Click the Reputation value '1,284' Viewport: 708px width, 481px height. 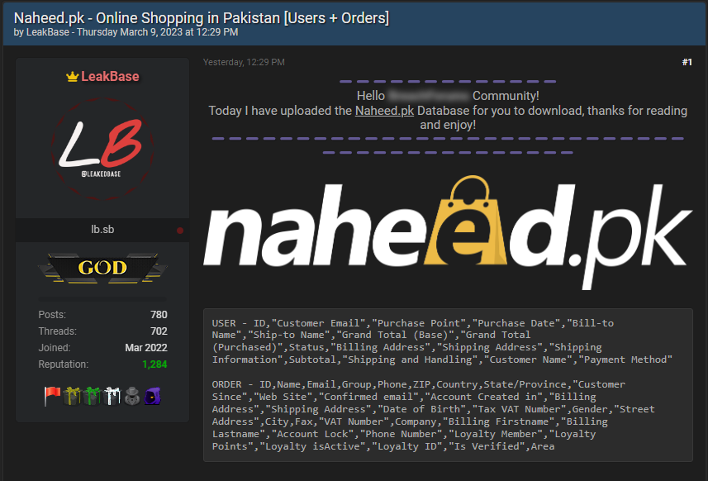(x=154, y=364)
